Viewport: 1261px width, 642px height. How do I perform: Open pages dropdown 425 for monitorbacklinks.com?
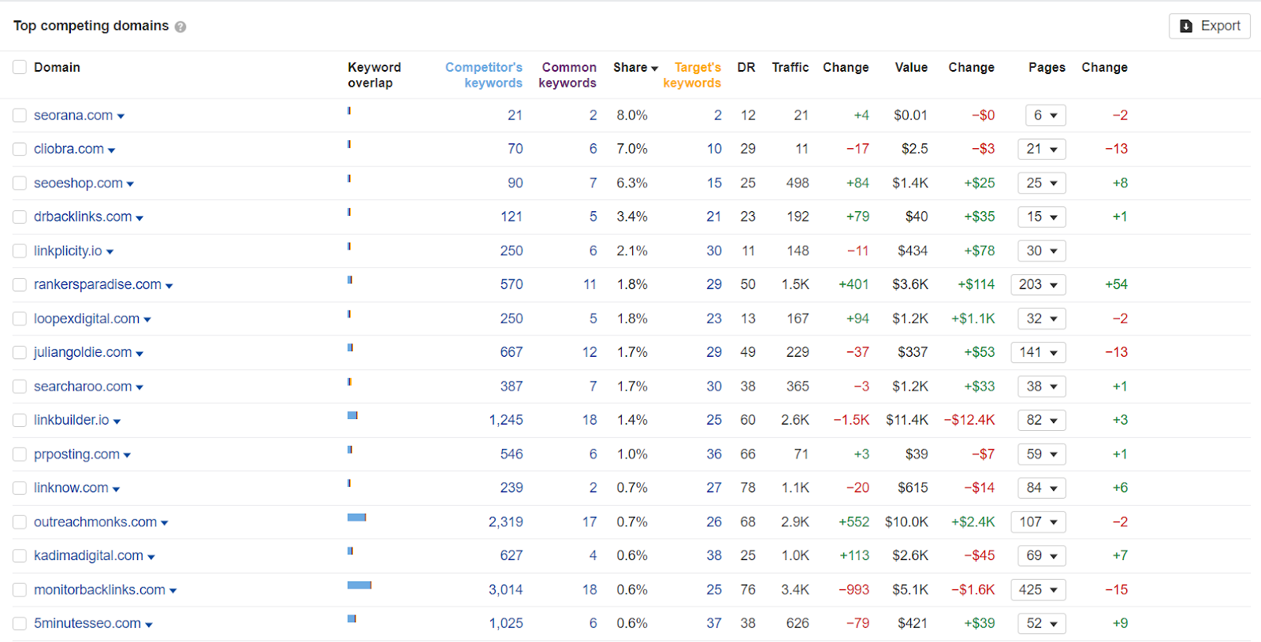point(1039,589)
